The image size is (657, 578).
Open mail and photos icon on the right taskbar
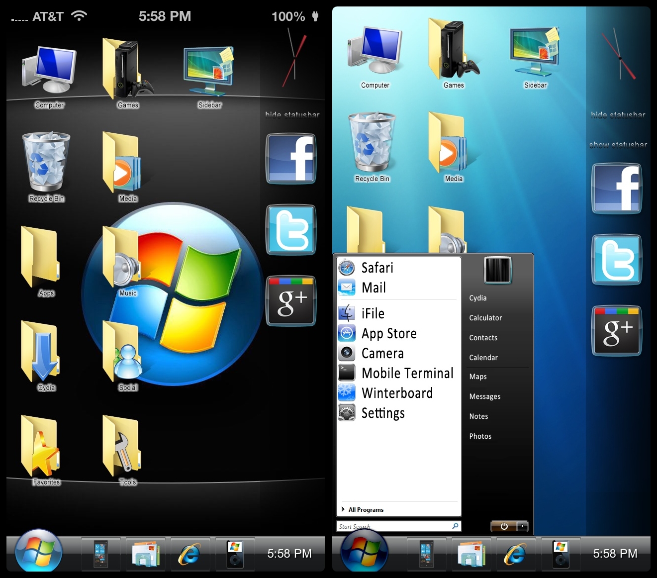coord(471,554)
